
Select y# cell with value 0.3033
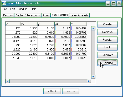63,54
